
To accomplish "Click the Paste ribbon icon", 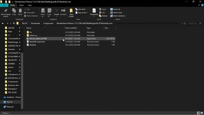I will (x=20, y=12).
